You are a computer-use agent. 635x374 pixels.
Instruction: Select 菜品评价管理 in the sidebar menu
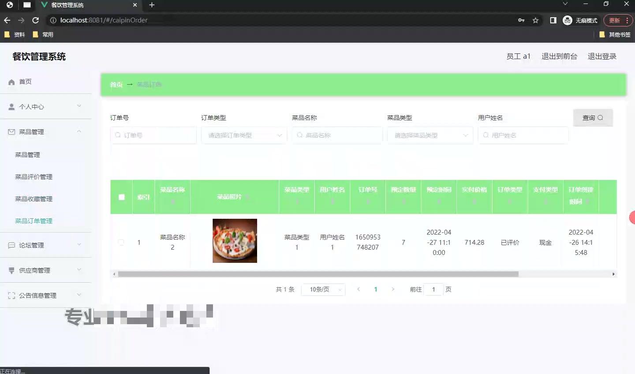tap(34, 176)
